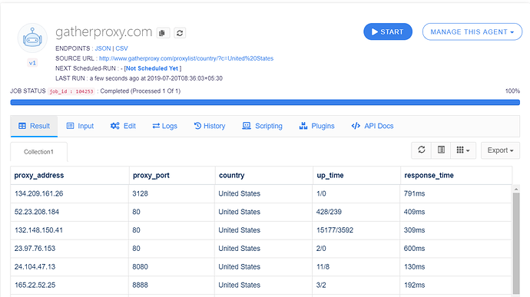
Task: Open the API Docs tab
Action: pos(373,126)
